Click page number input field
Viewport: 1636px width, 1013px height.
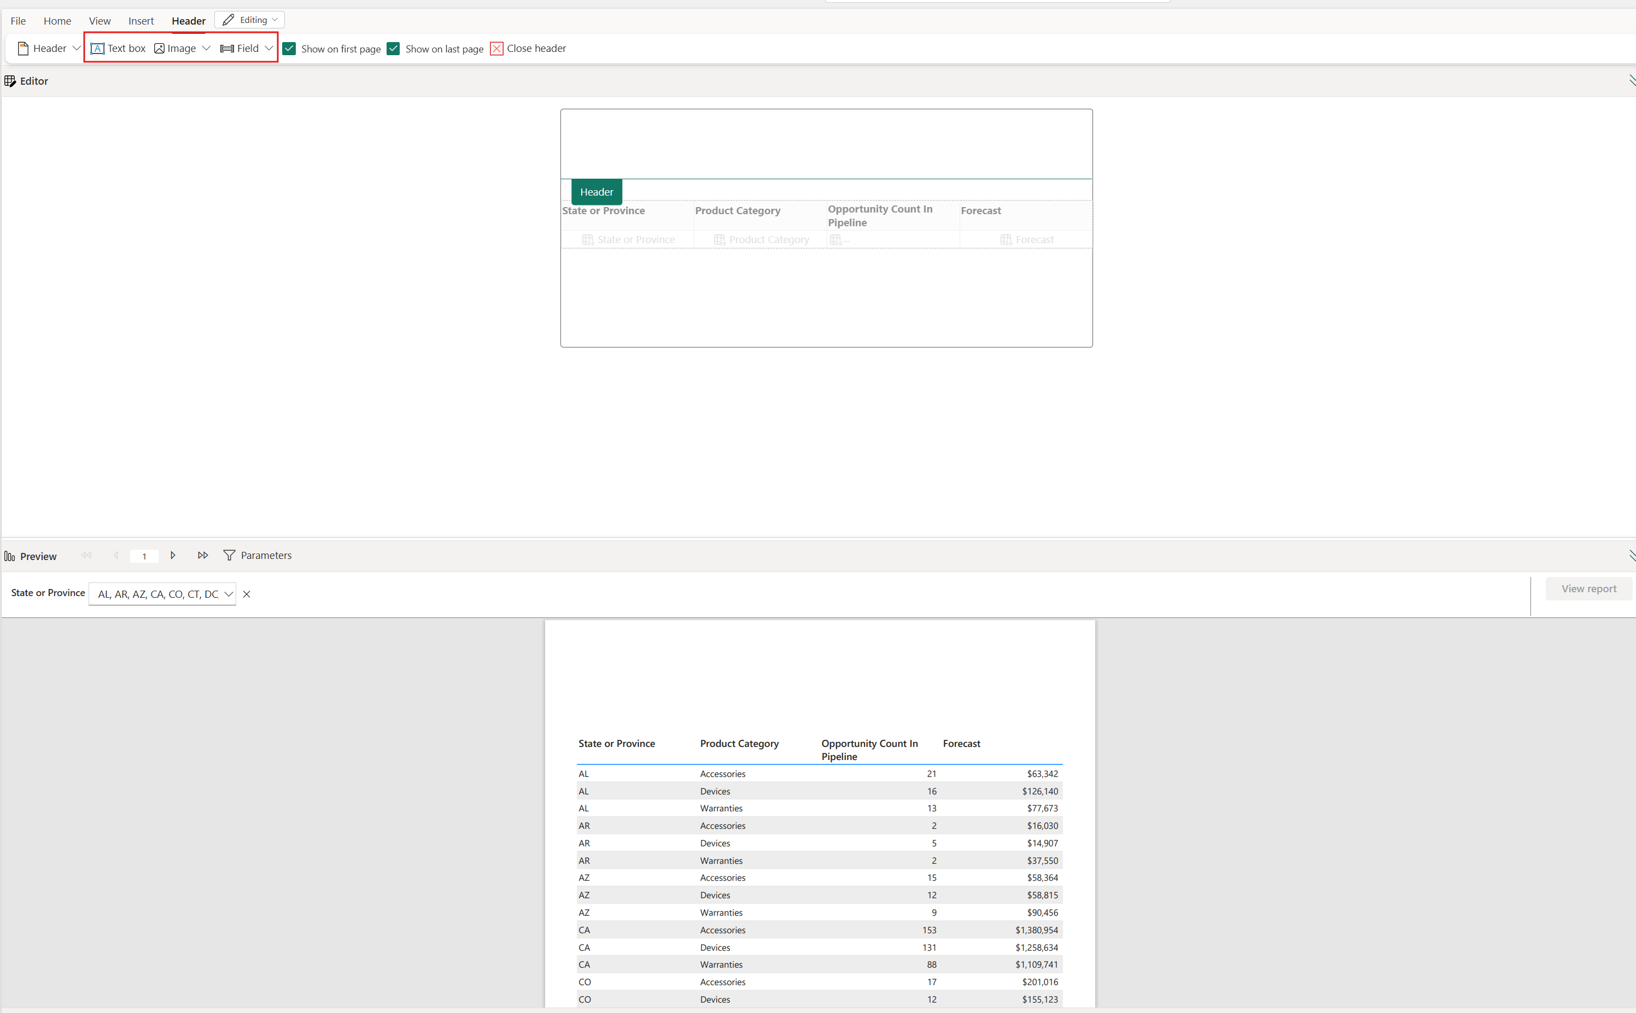tap(144, 556)
